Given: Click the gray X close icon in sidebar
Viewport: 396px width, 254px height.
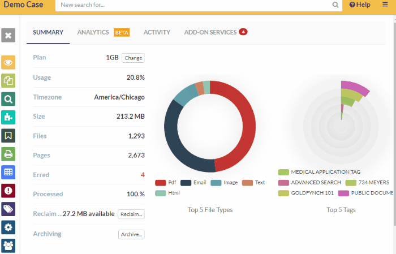Looking at the screenshot, I should click(8, 36).
